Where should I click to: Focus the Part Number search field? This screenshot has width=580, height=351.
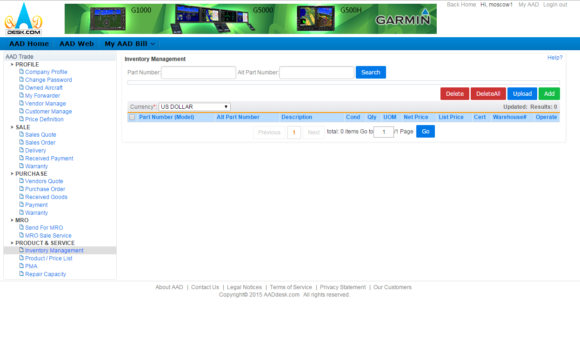coord(199,73)
